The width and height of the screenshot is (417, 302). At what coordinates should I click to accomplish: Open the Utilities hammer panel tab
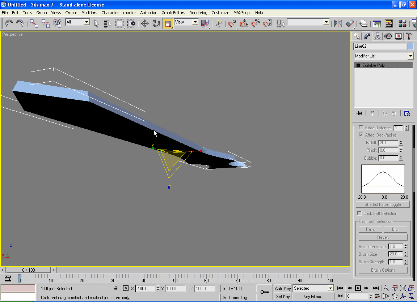point(409,36)
